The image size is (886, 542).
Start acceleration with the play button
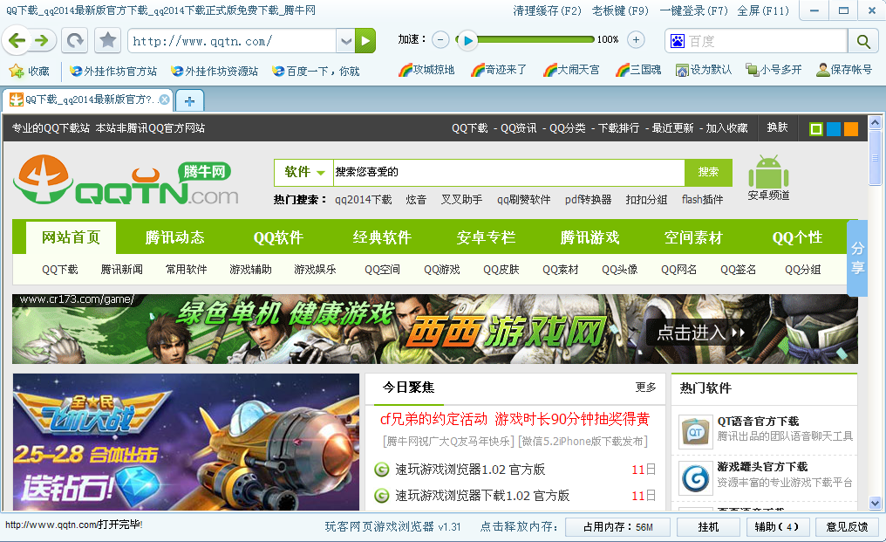(x=467, y=40)
